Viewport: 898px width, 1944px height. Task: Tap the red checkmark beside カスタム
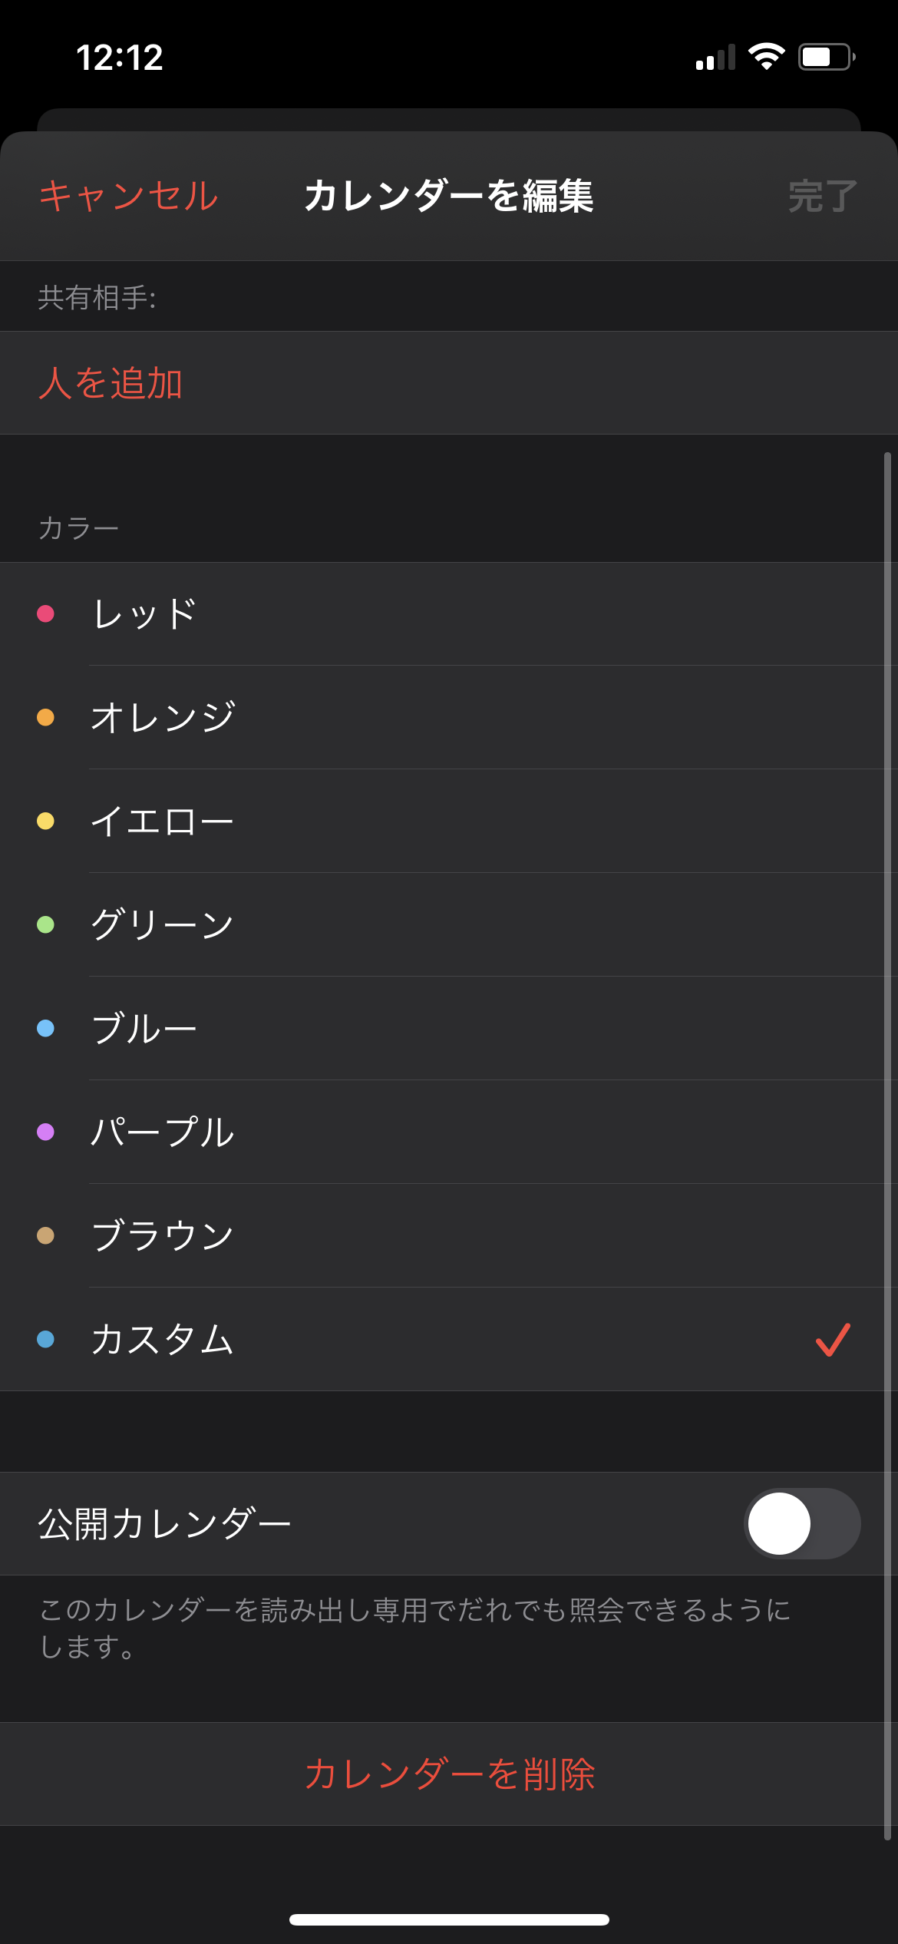(833, 1340)
